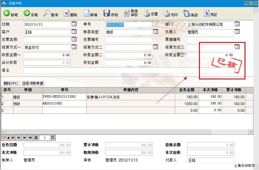Create a new record with 新增
Screen dimensions: 259x170
(x=87, y=14)
